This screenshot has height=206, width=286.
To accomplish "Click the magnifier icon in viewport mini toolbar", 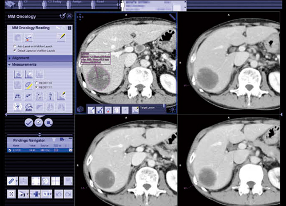I will pyautogui.click(x=117, y=110).
